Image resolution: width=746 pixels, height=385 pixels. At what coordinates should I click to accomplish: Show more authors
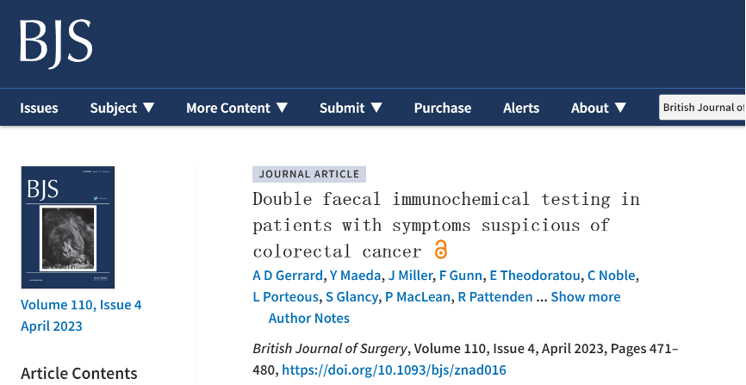pos(586,297)
